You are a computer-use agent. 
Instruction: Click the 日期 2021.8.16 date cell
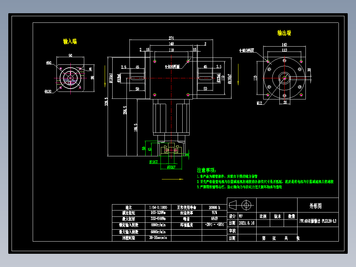(247, 222)
